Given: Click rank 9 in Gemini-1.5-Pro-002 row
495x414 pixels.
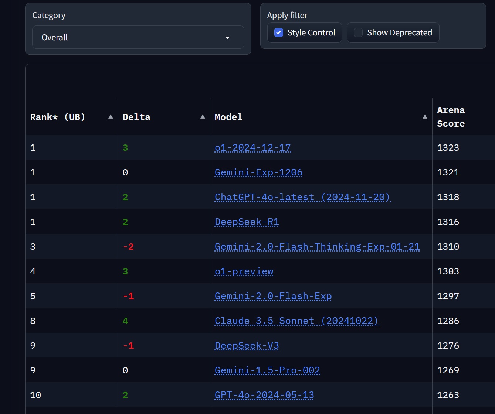Looking at the screenshot, I should pos(33,370).
